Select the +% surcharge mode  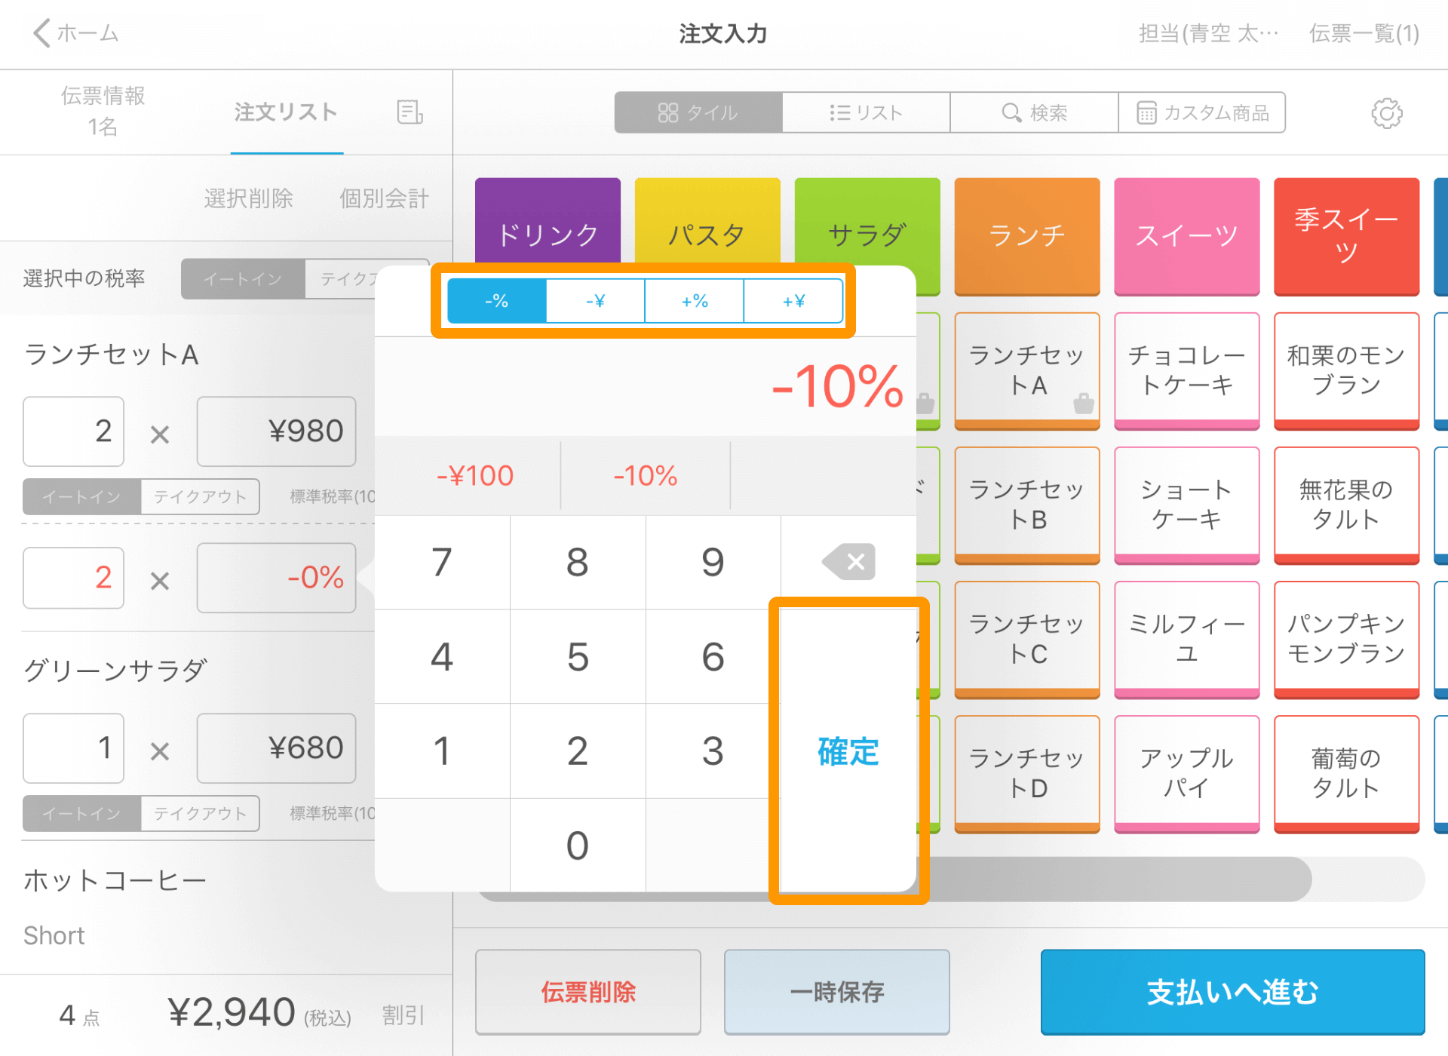pyautogui.click(x=695, y=301)
